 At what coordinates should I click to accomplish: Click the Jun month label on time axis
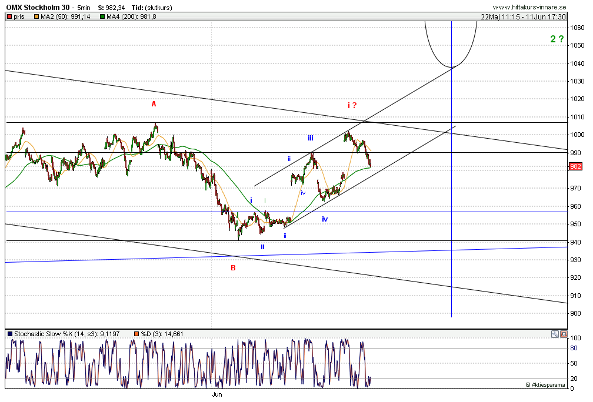pos(216,395)
